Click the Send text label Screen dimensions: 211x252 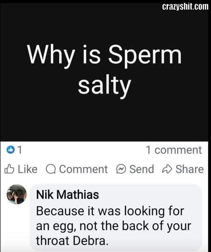[x=142, y=169]
